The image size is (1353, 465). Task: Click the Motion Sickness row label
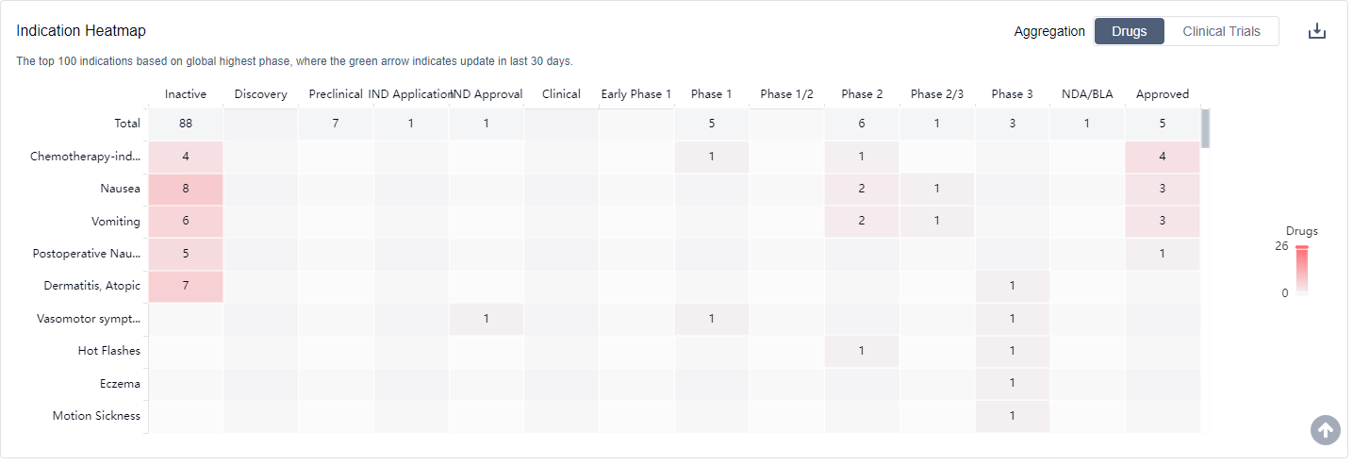tap(96, 416)
